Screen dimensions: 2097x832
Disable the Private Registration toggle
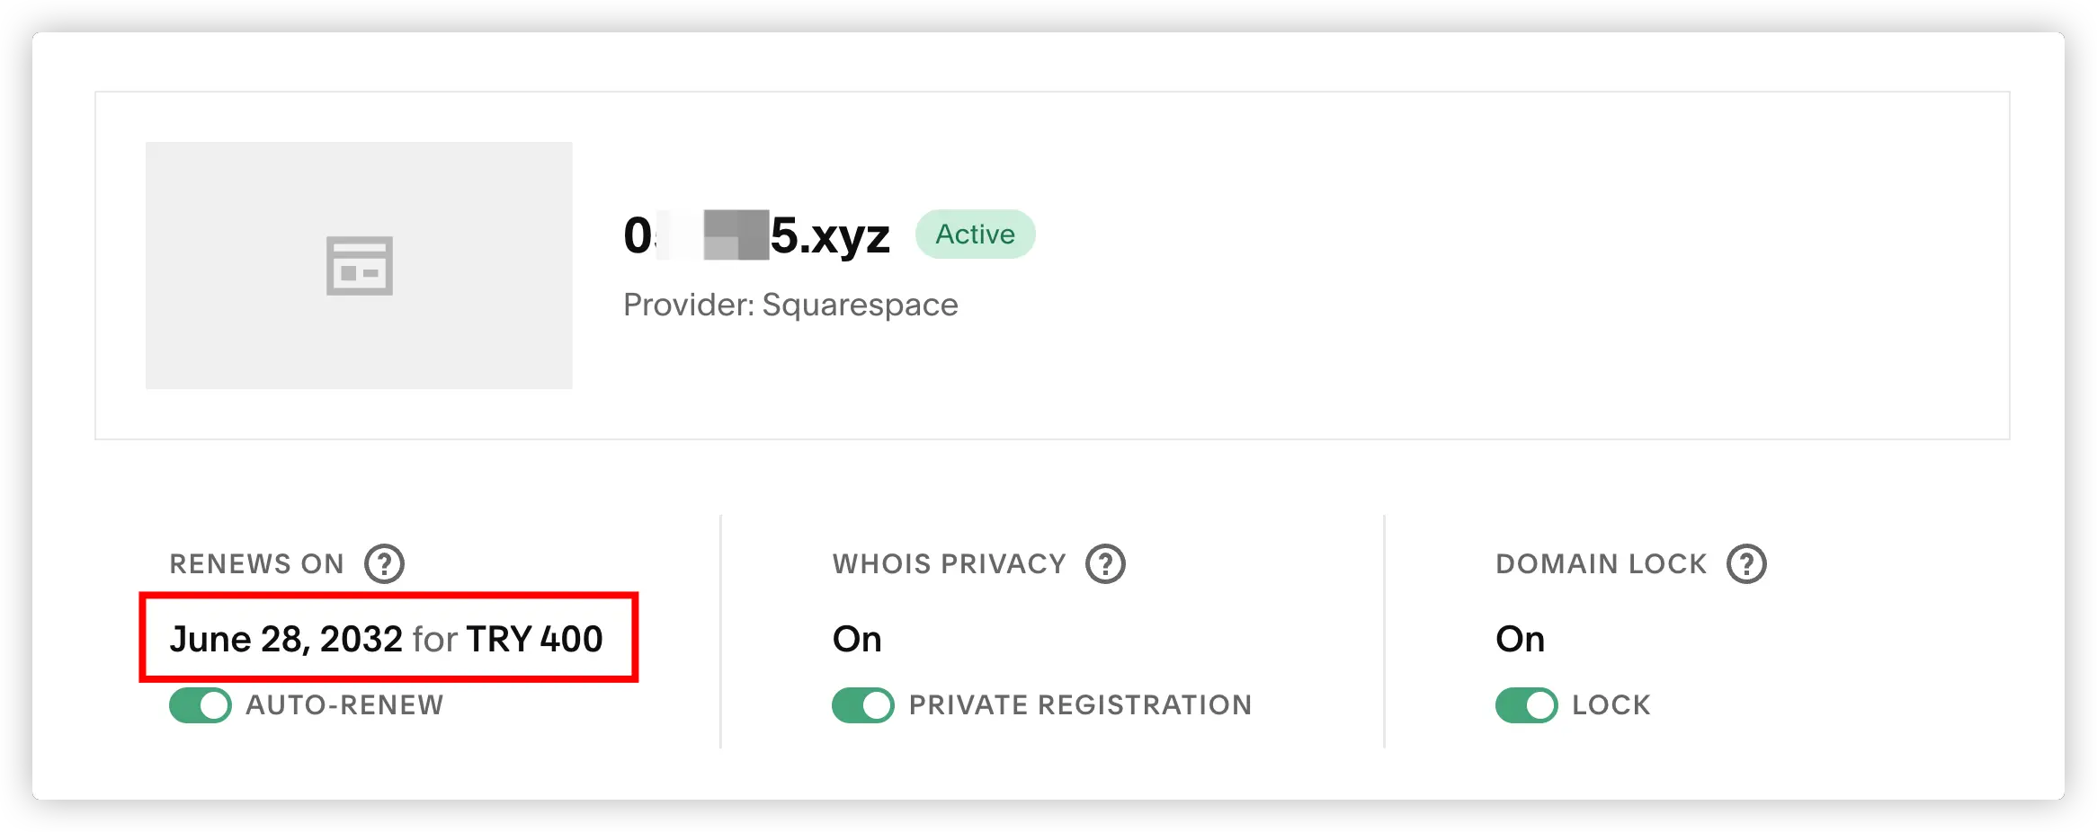click(x=862, y=705)
